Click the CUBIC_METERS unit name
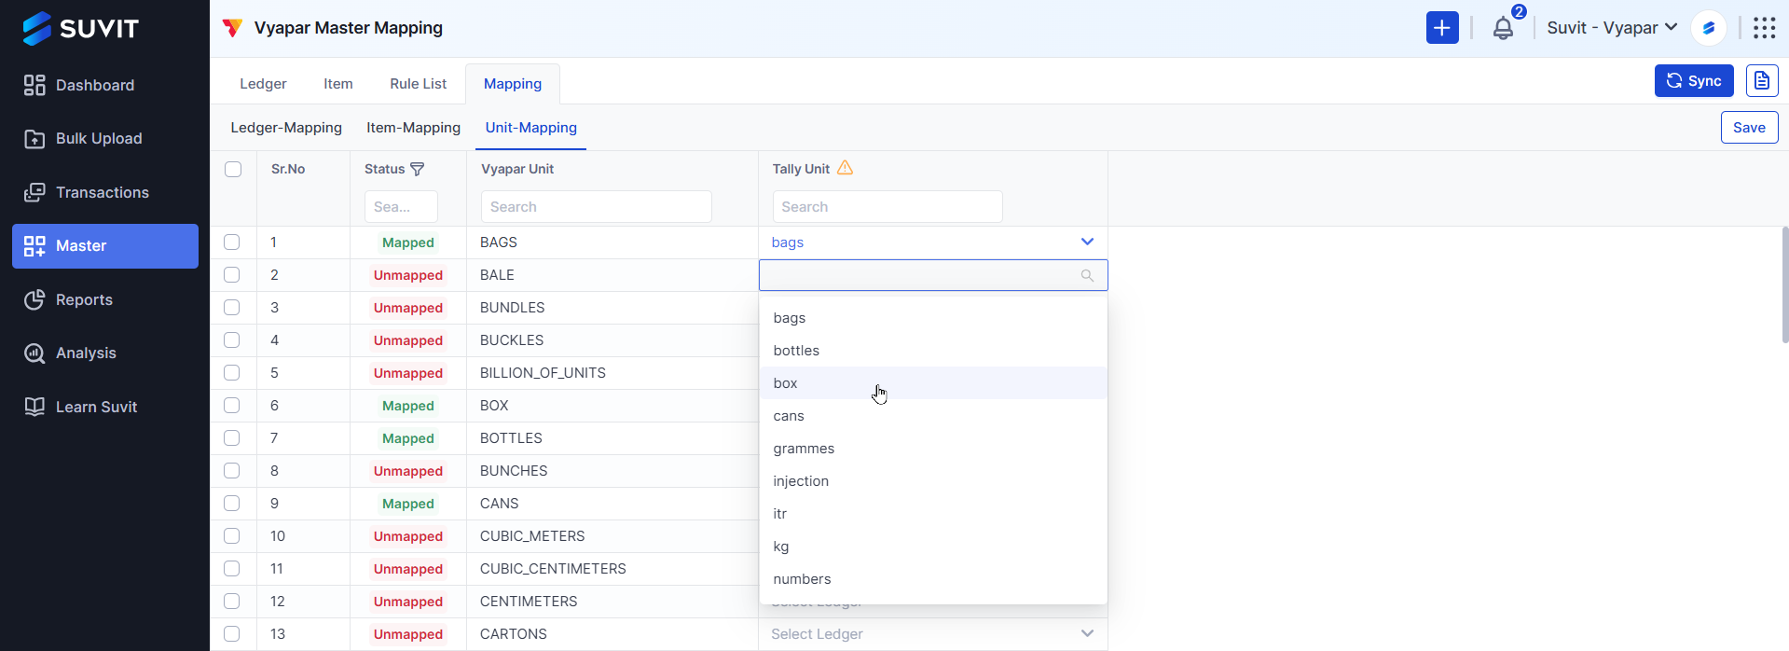 (x=532, y=536)
